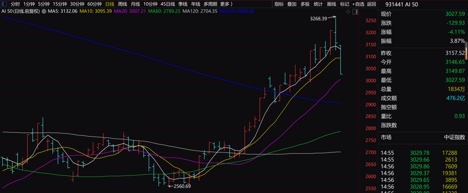
Task: Toggle the right side panel icon
Action: click(355, 12)
